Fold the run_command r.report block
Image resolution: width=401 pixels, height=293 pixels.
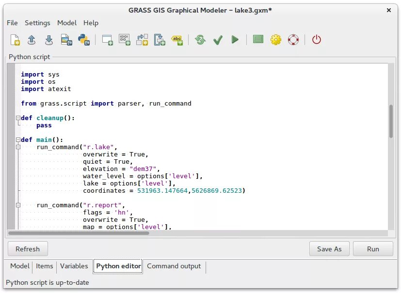pos(18,205)
